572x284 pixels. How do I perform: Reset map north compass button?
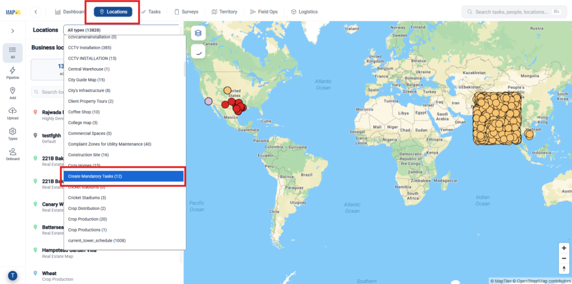coord(564,268)
